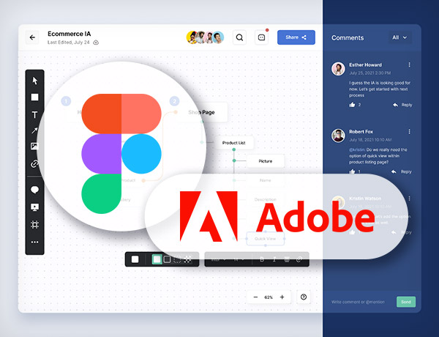Toggle bold text formatting

[x=262, y=259]
